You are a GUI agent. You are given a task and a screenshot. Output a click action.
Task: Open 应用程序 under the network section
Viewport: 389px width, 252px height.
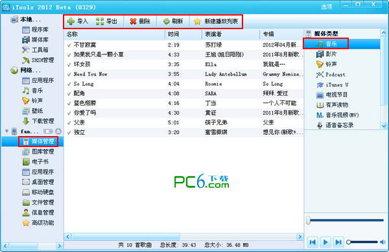coord(38,80)
